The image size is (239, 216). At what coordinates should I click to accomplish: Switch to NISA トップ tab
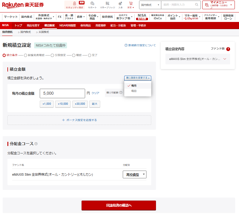(18, 25)
